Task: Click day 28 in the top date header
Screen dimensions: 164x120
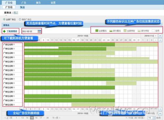Action: click(x=126, y=40)
